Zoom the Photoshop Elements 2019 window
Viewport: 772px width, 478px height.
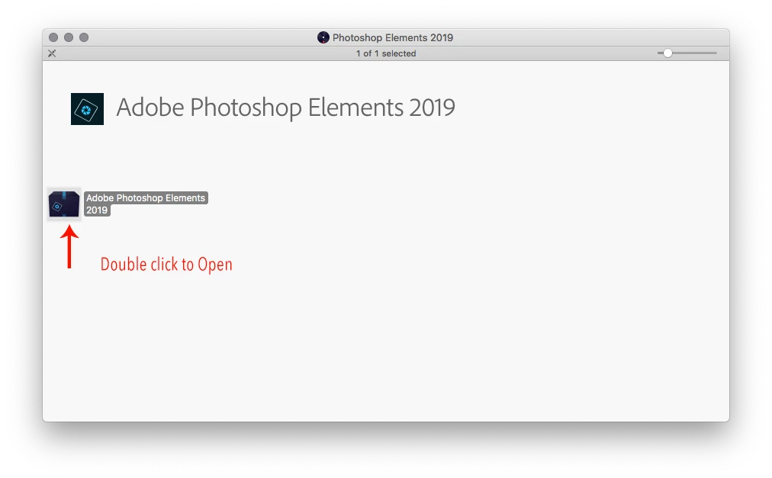[84, 37]
